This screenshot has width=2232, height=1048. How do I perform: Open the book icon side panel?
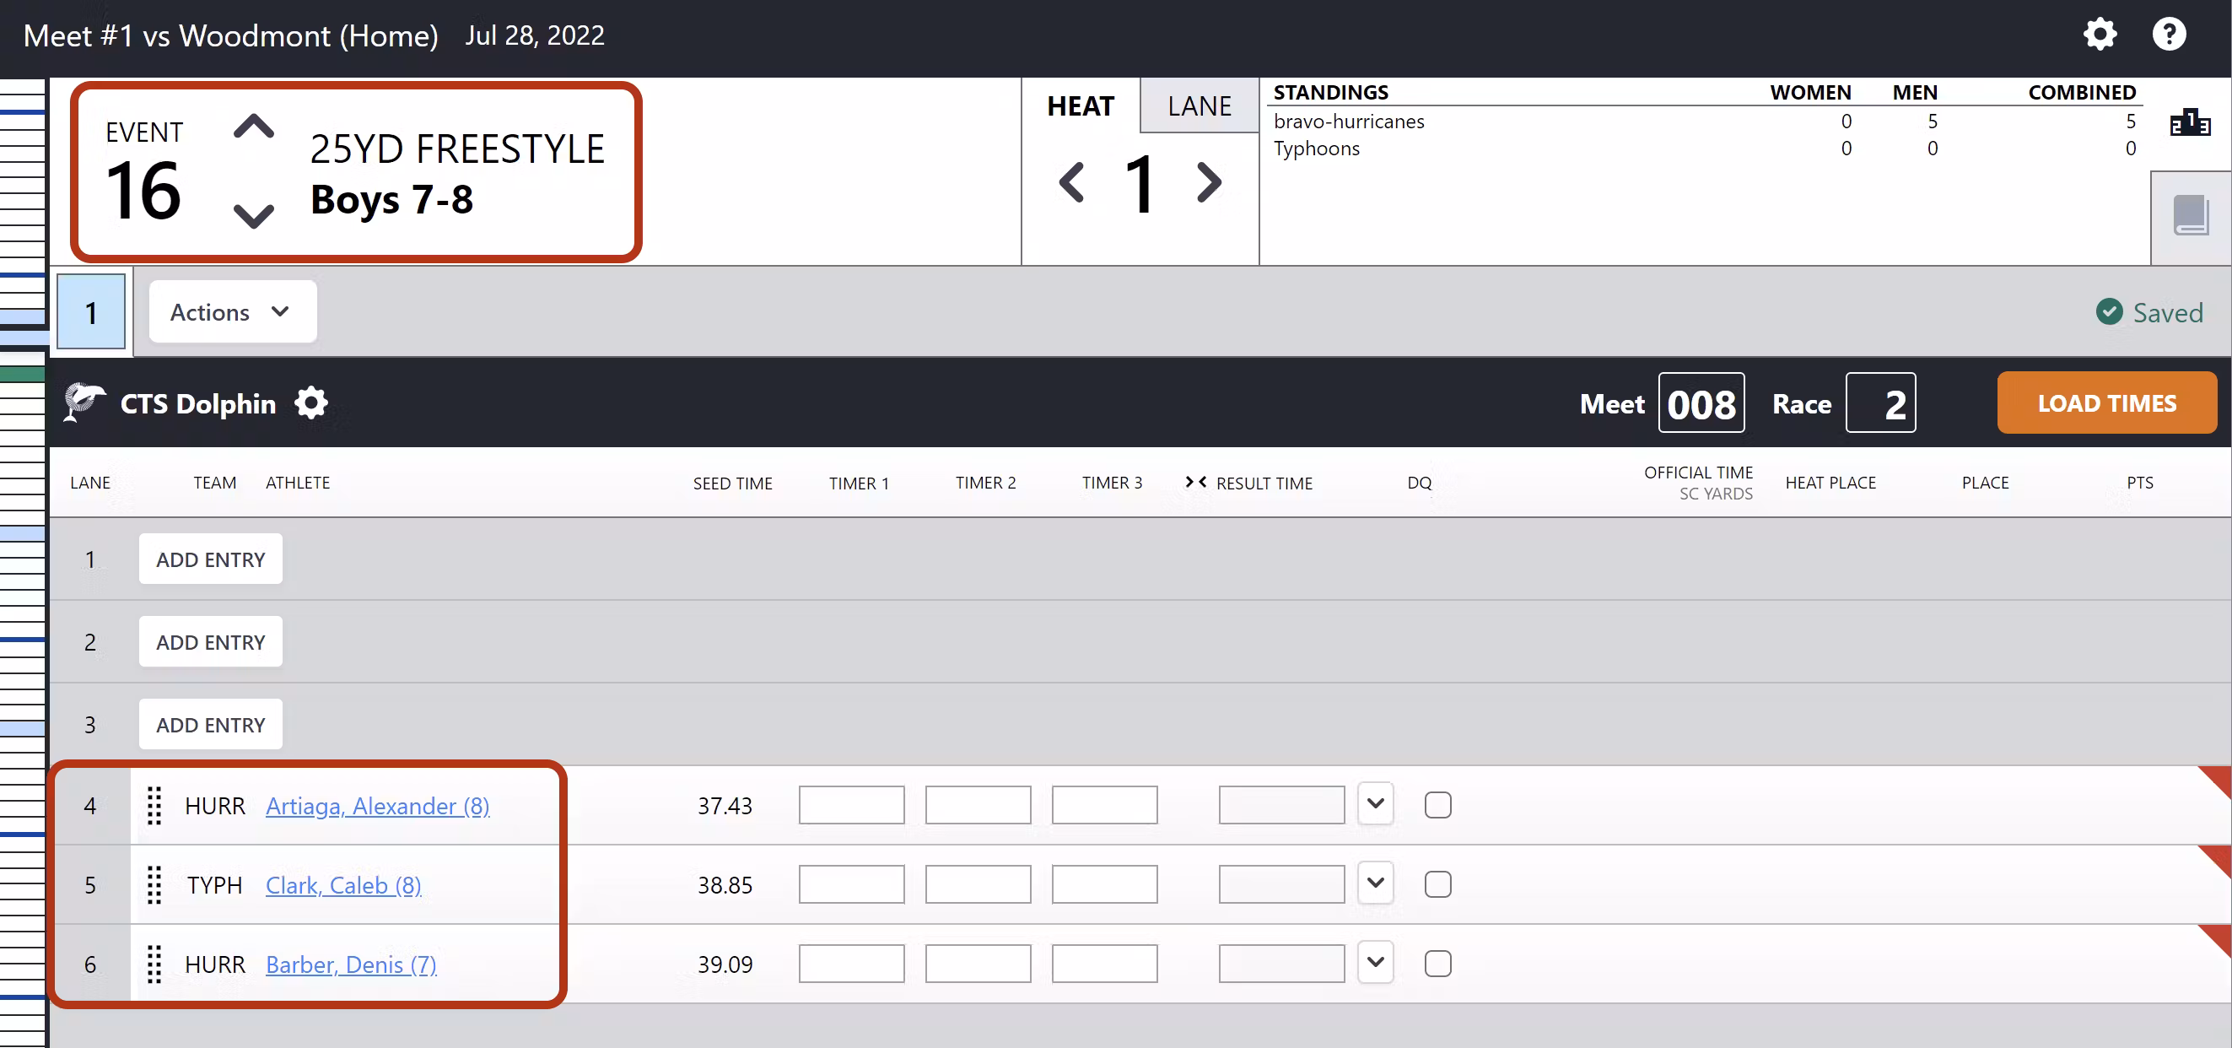coord(2191,216)
